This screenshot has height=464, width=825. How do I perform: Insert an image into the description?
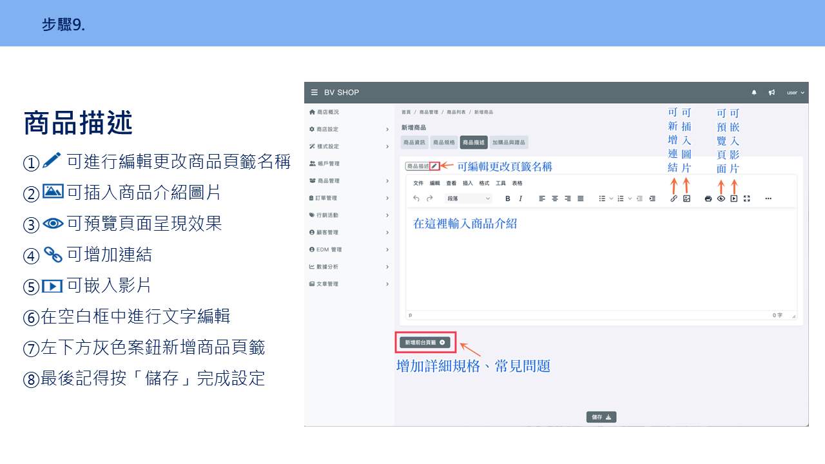pyautogui.click(x=686, y=198)
